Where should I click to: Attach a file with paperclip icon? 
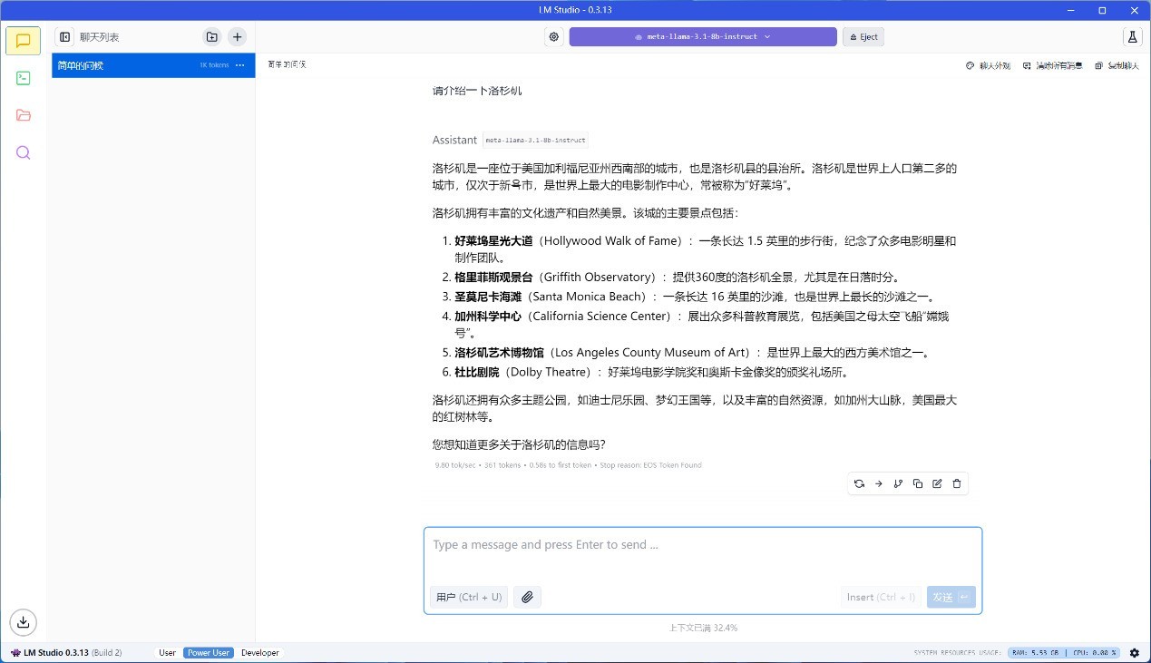click(527, 597)
